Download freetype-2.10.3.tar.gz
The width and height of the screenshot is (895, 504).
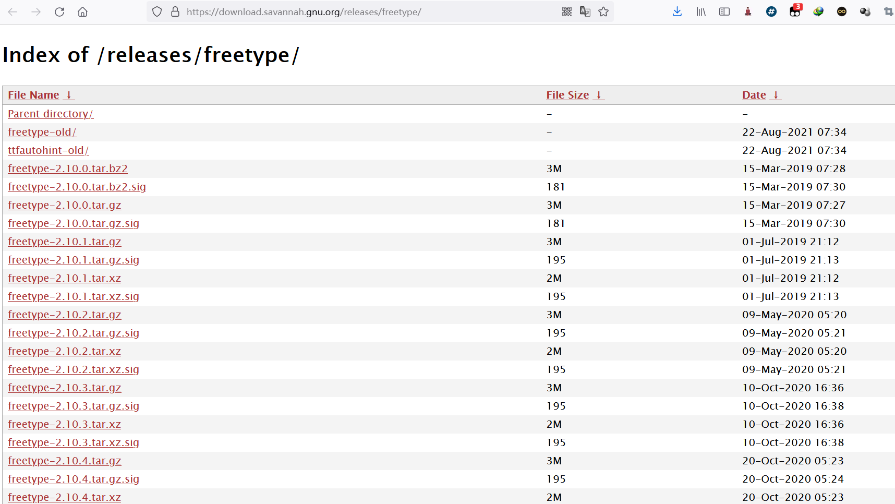[65, 388]
